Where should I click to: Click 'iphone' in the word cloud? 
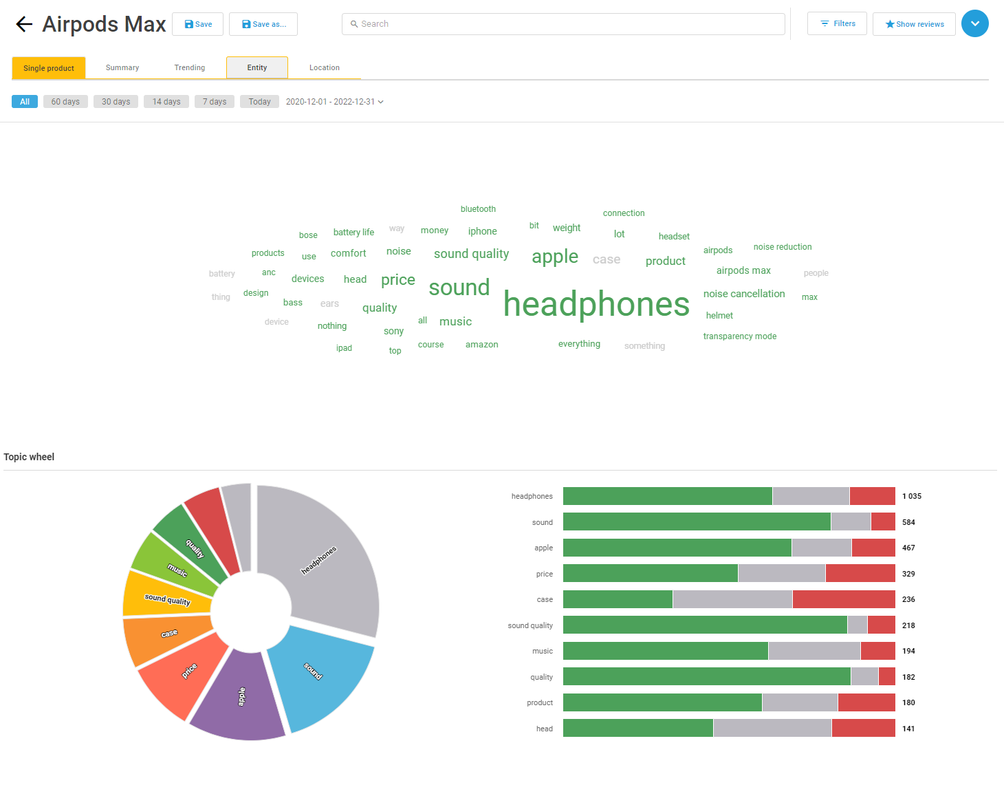click(x=483, y=231)
